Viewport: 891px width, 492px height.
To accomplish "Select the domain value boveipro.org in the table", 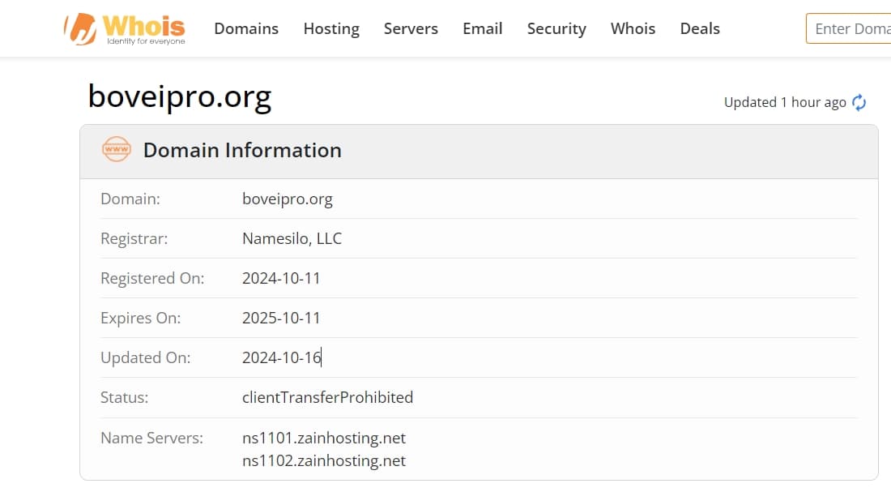I will [x=288, y=199].
